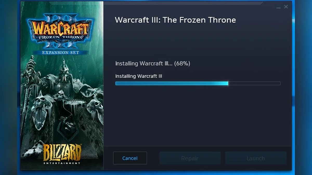Viewport: 312px width, 175px height.
Task: Close the installer with the X icon
Action: click(286, 7)
